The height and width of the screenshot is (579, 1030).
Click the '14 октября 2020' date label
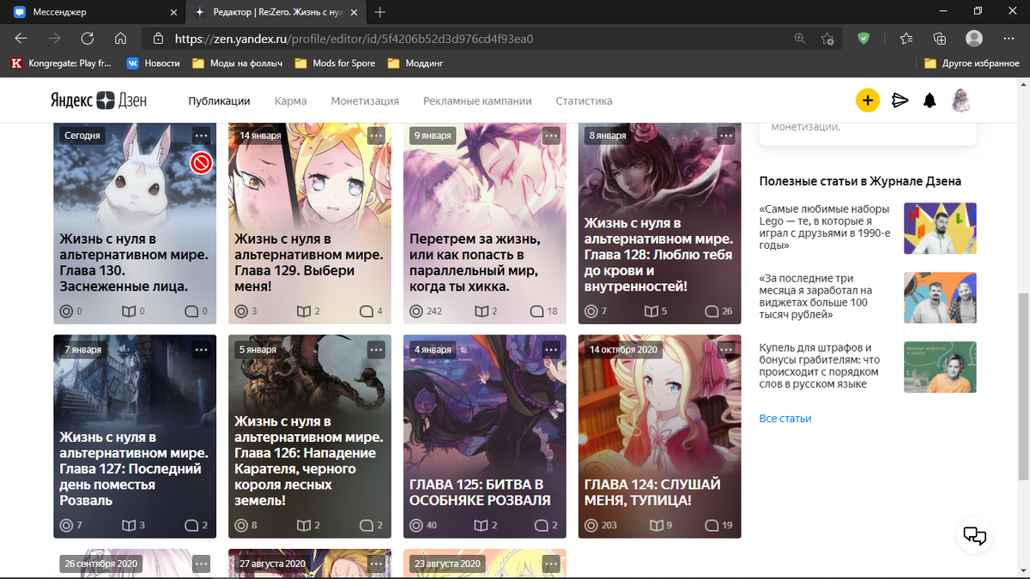623,350
